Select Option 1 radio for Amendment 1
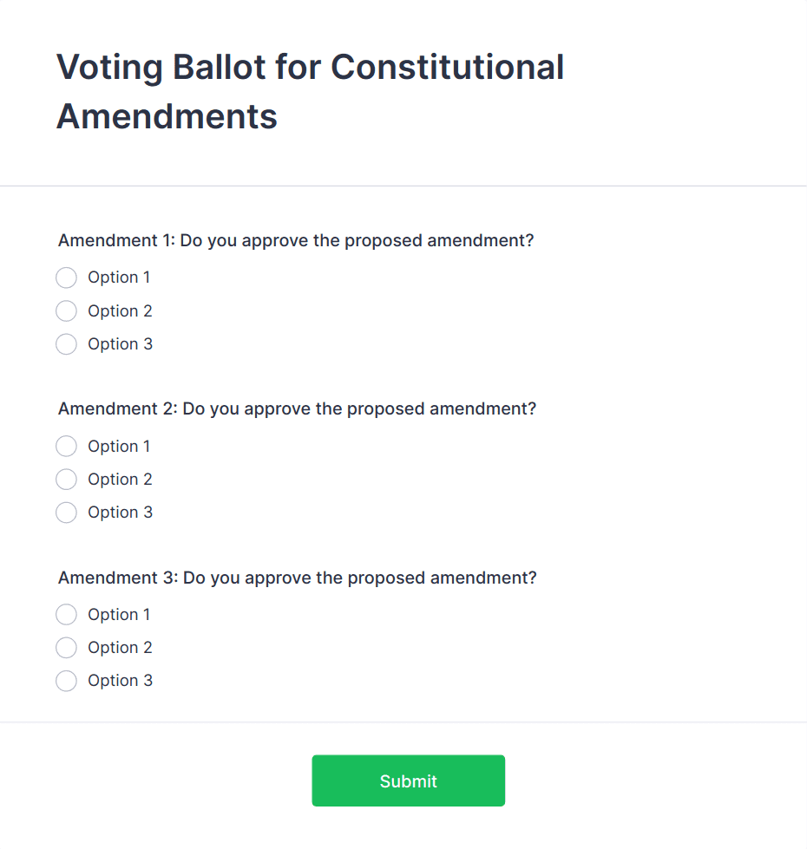 66,278
